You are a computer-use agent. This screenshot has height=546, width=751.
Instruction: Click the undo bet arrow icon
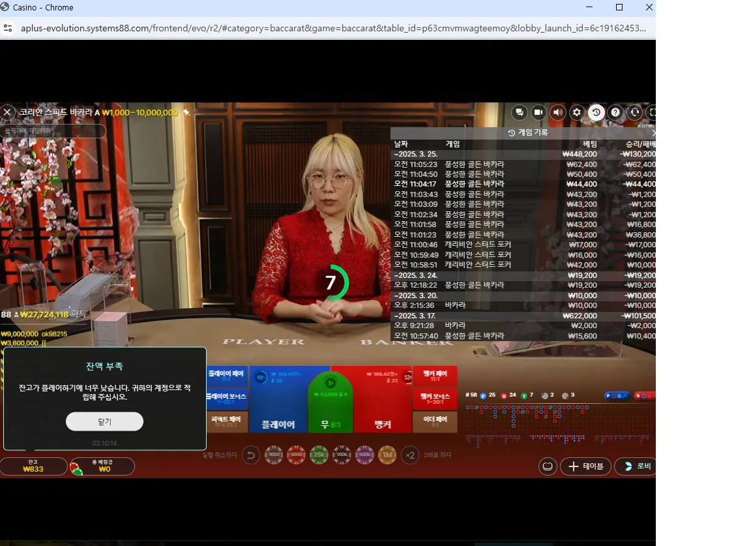(x=250, y=455)
